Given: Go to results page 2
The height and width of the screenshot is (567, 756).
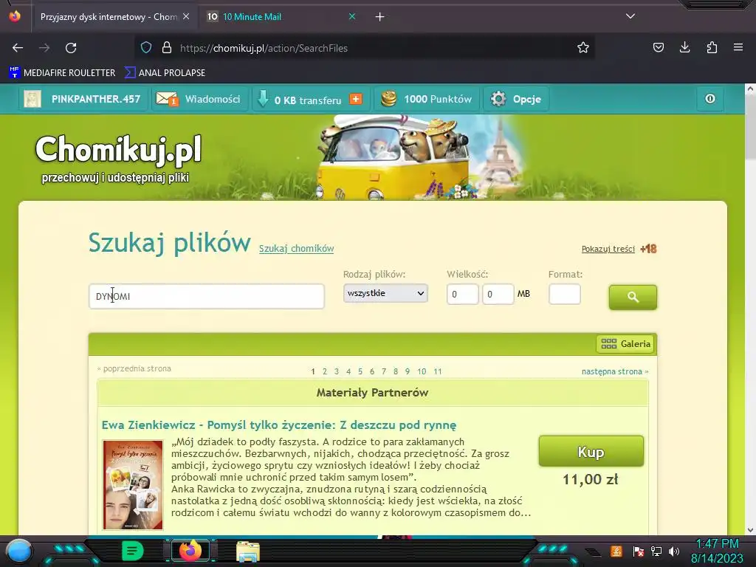Looking at the screenshot, I should pyautogui.click(x=325, y=372).
